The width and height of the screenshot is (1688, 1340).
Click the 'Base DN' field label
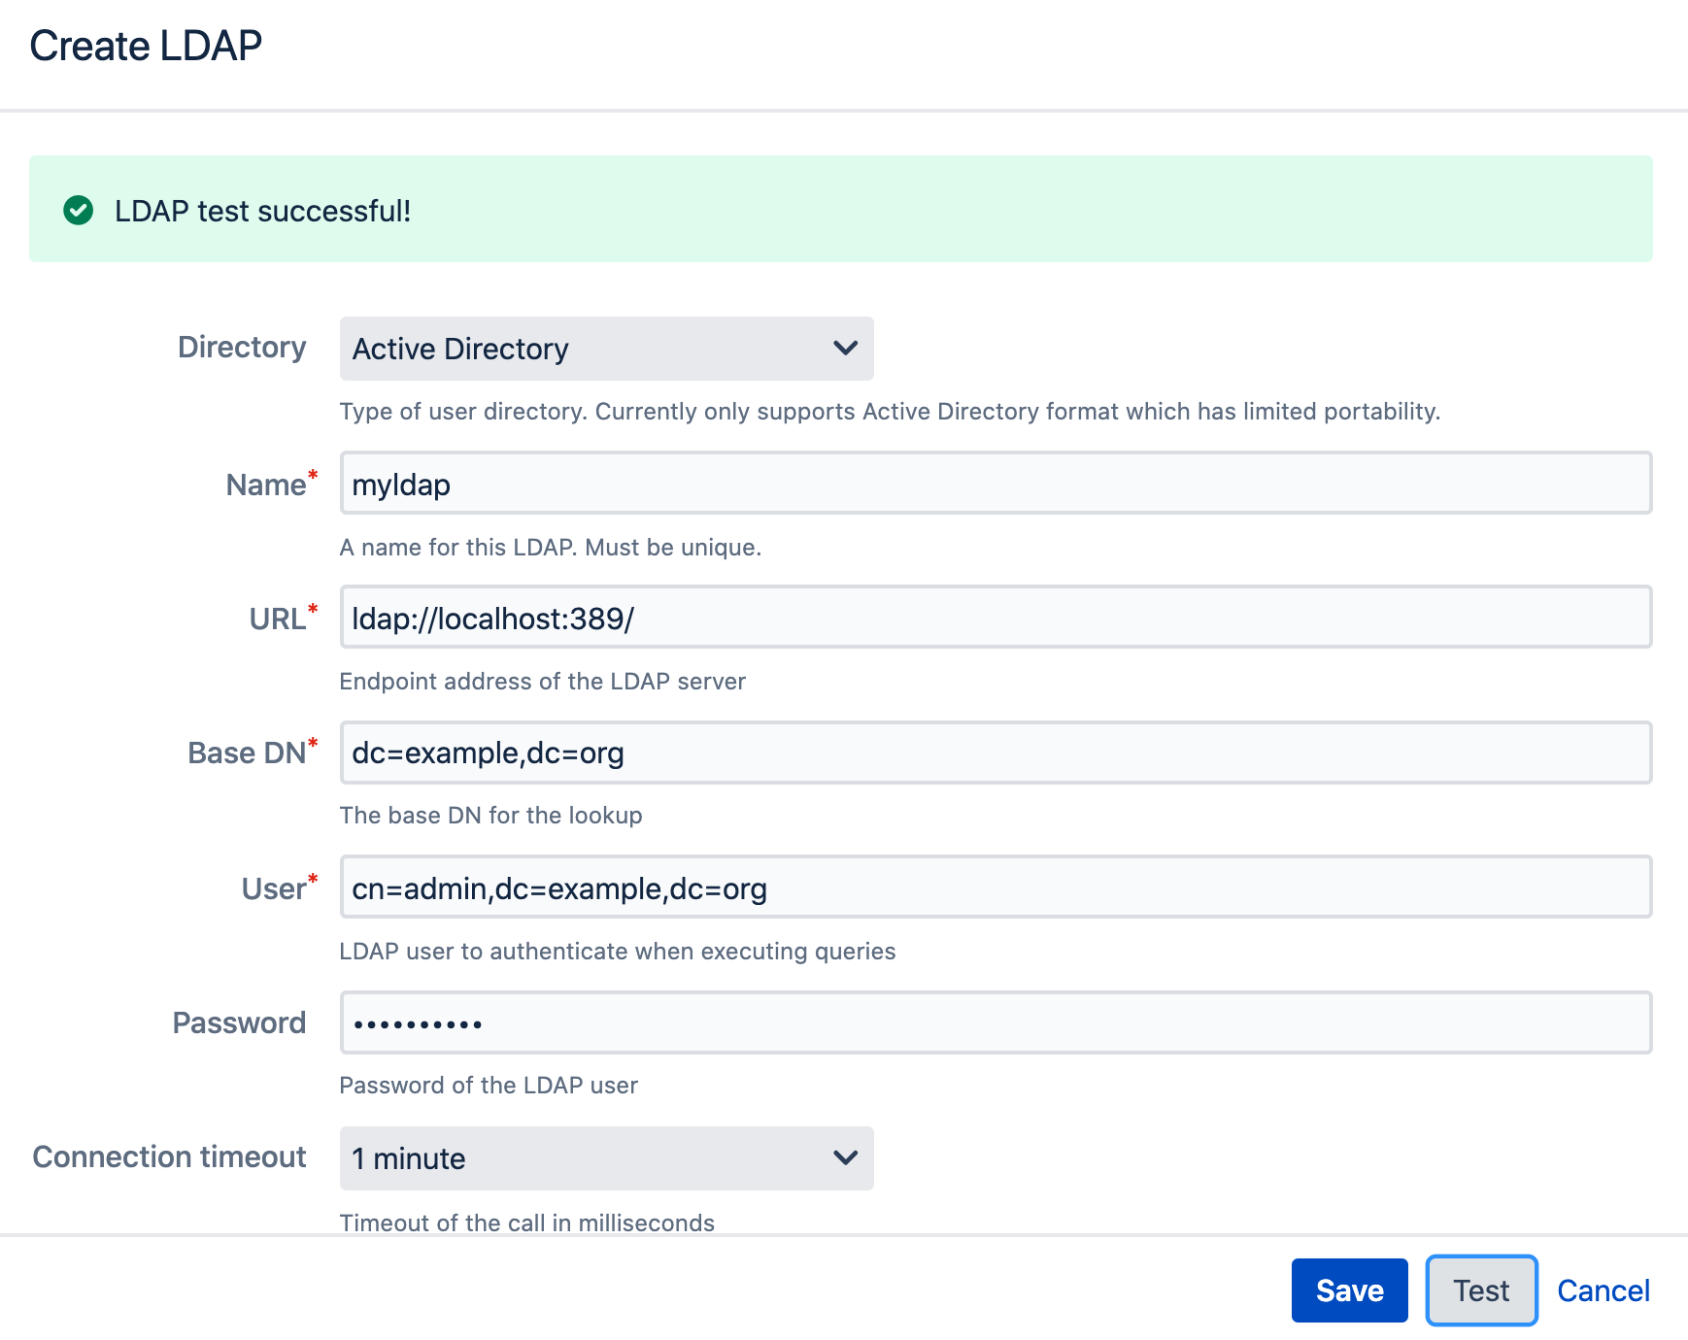[x=247, y=753]
